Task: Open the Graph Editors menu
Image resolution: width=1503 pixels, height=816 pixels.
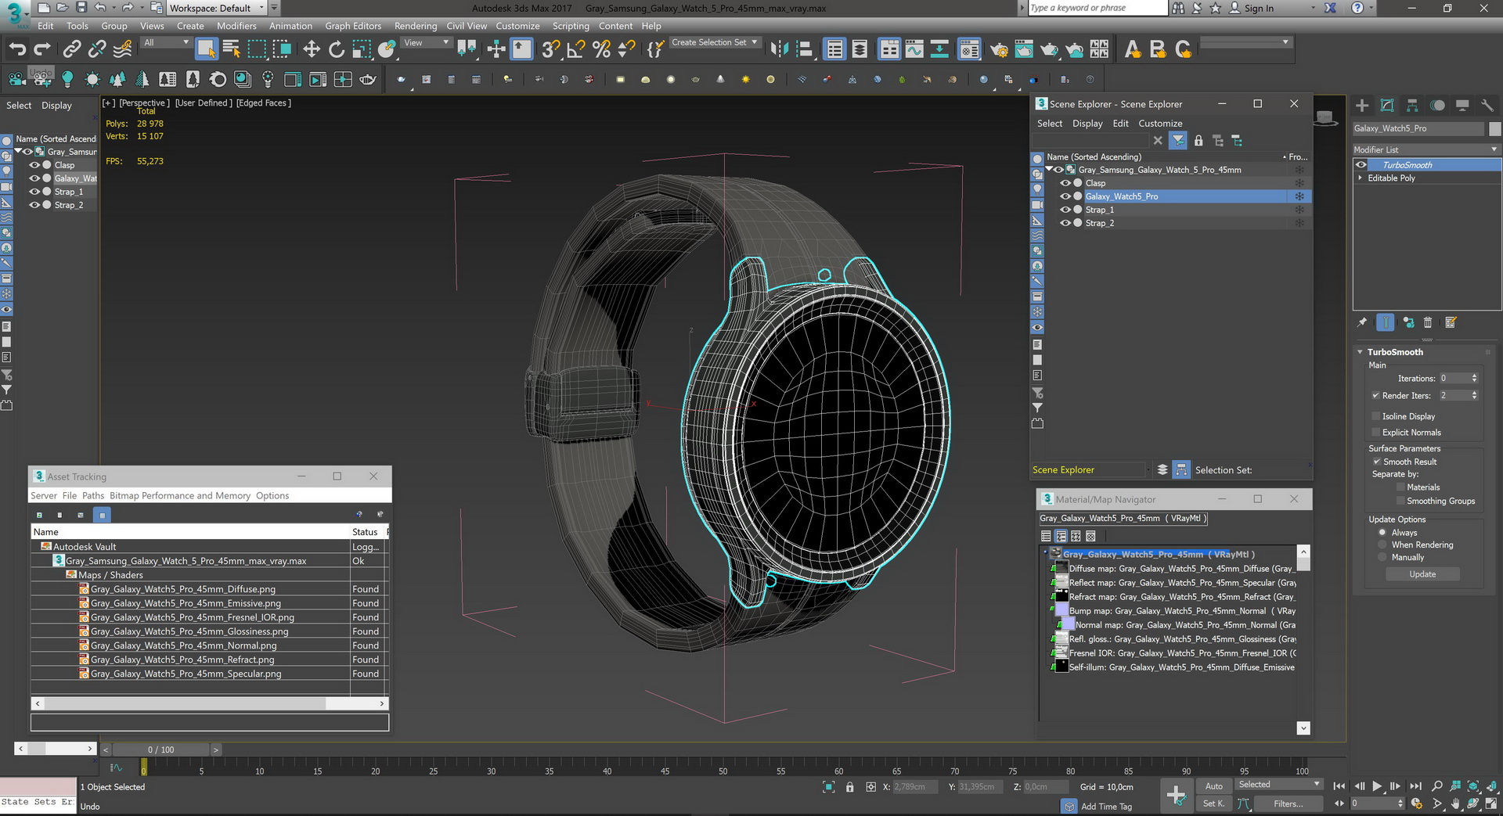Action: point(353,26)
